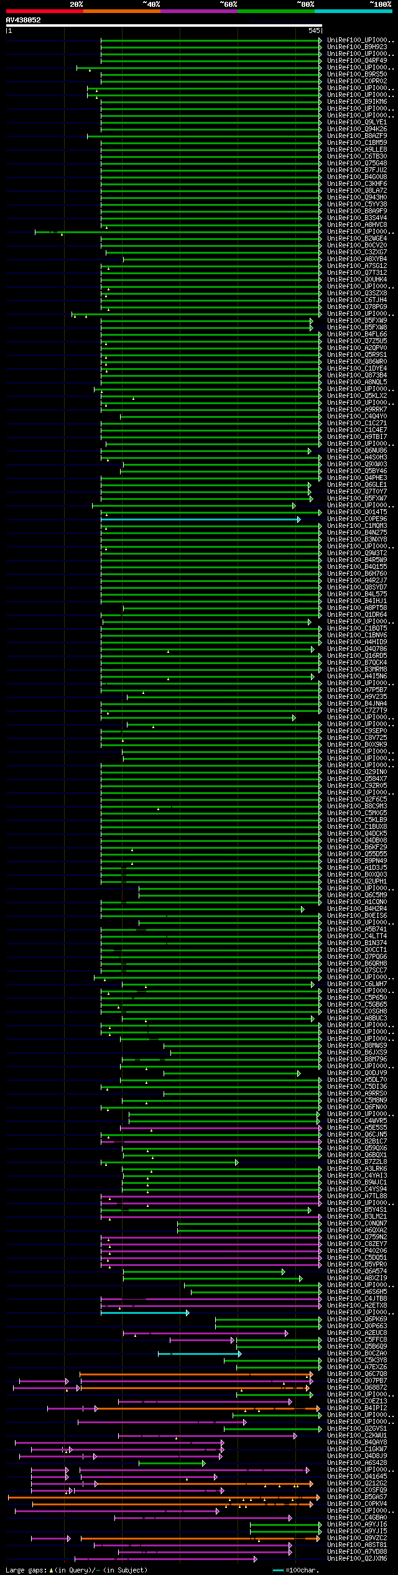This screenshot has width=398, height=1575.
Task: Click the red 20% legend color bar
Action: point(44,11)
